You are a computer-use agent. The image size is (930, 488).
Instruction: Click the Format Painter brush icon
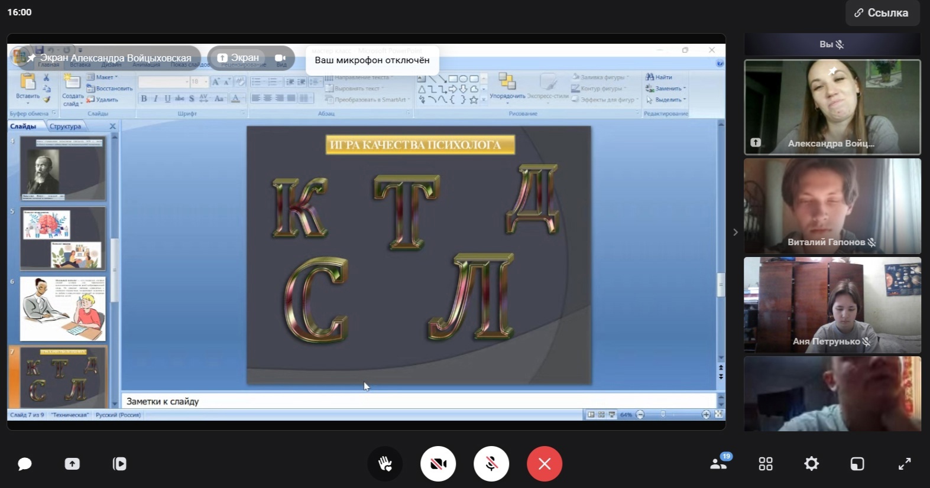[x=46, y=99]
